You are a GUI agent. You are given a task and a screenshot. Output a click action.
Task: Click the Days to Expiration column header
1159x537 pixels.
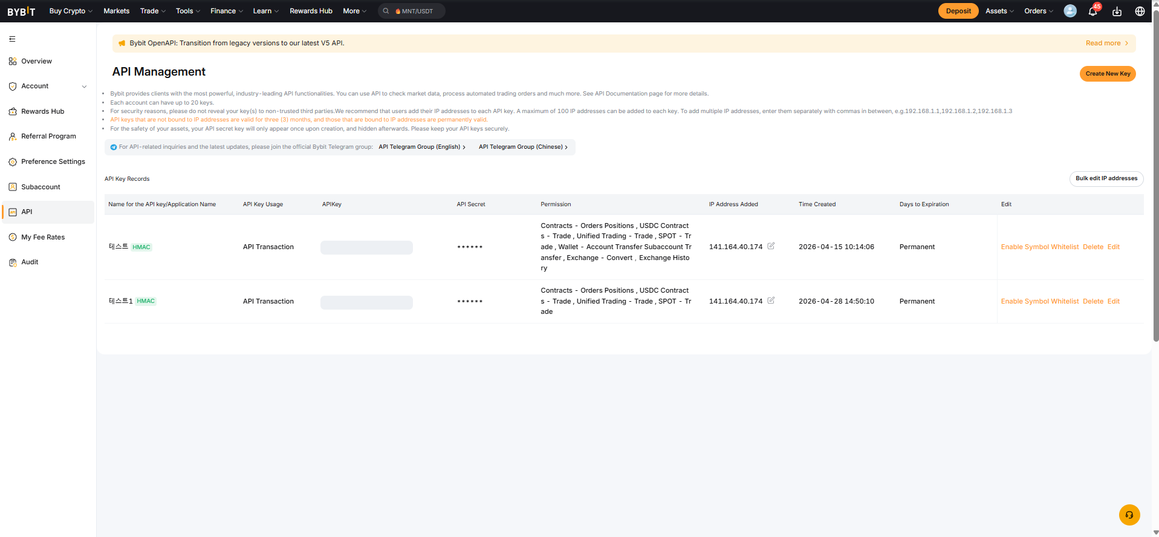(924, 204)
